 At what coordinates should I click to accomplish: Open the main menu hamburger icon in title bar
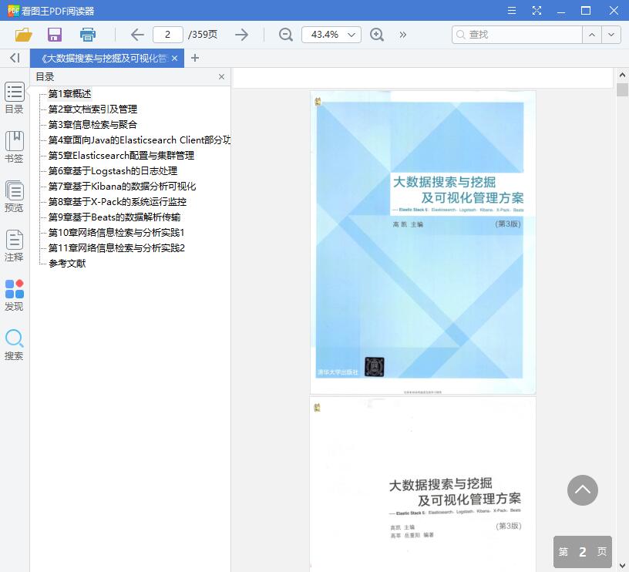pyautogui.click(x=512, y=11)
